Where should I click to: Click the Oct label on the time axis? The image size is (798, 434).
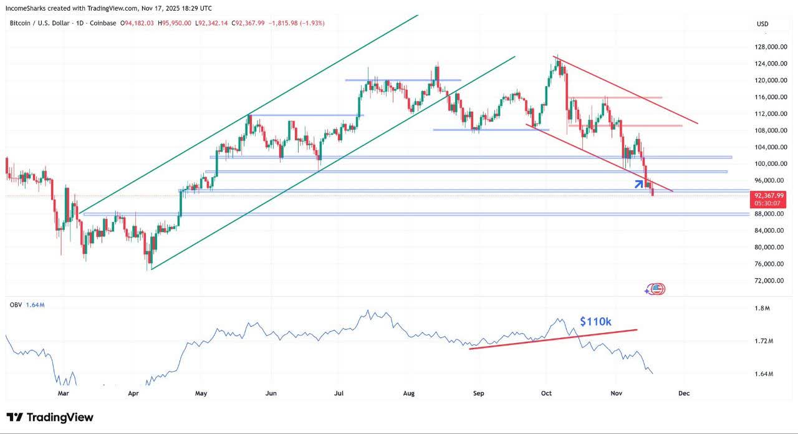(x=547, y=393)
